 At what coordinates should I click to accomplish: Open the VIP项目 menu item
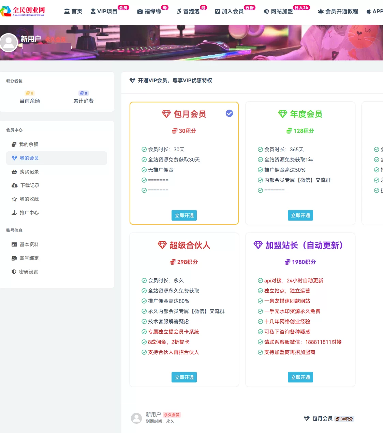pos(104,11)
